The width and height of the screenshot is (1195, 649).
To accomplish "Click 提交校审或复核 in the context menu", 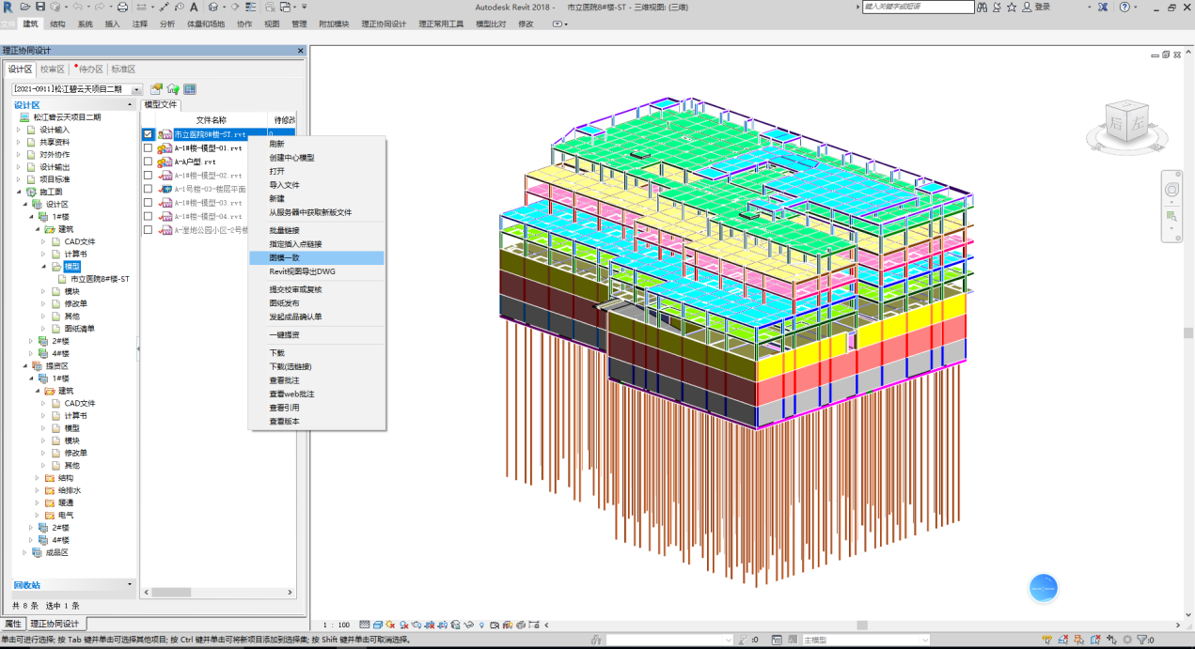I will pyautogui.click(x=295, y=289).
